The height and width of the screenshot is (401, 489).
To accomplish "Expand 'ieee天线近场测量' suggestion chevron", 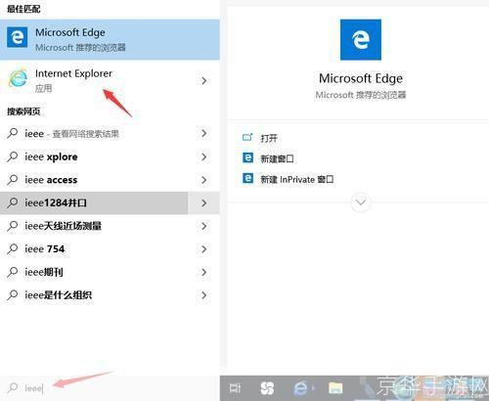I will (204, 226).
